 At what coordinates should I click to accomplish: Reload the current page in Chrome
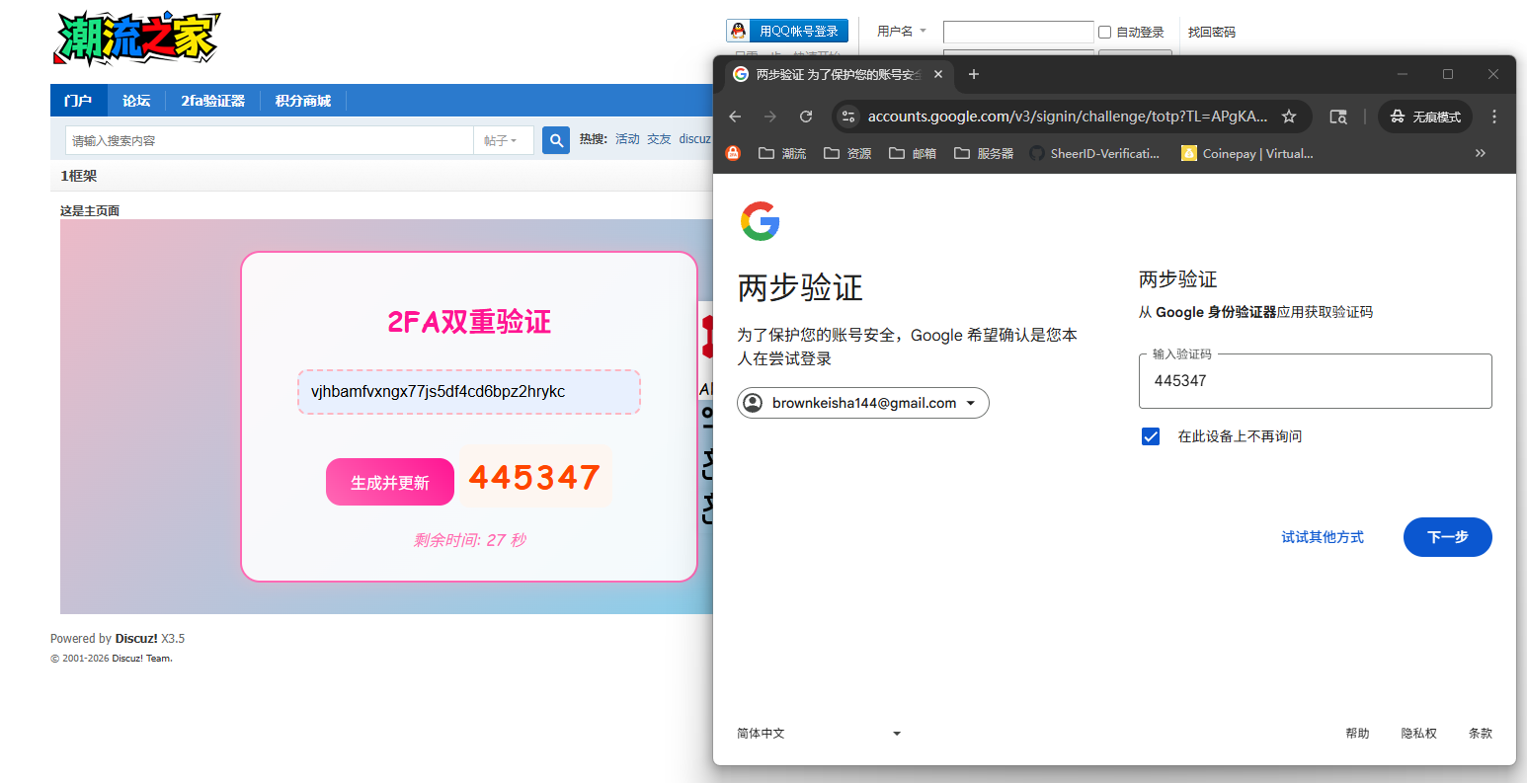[806, 116]
